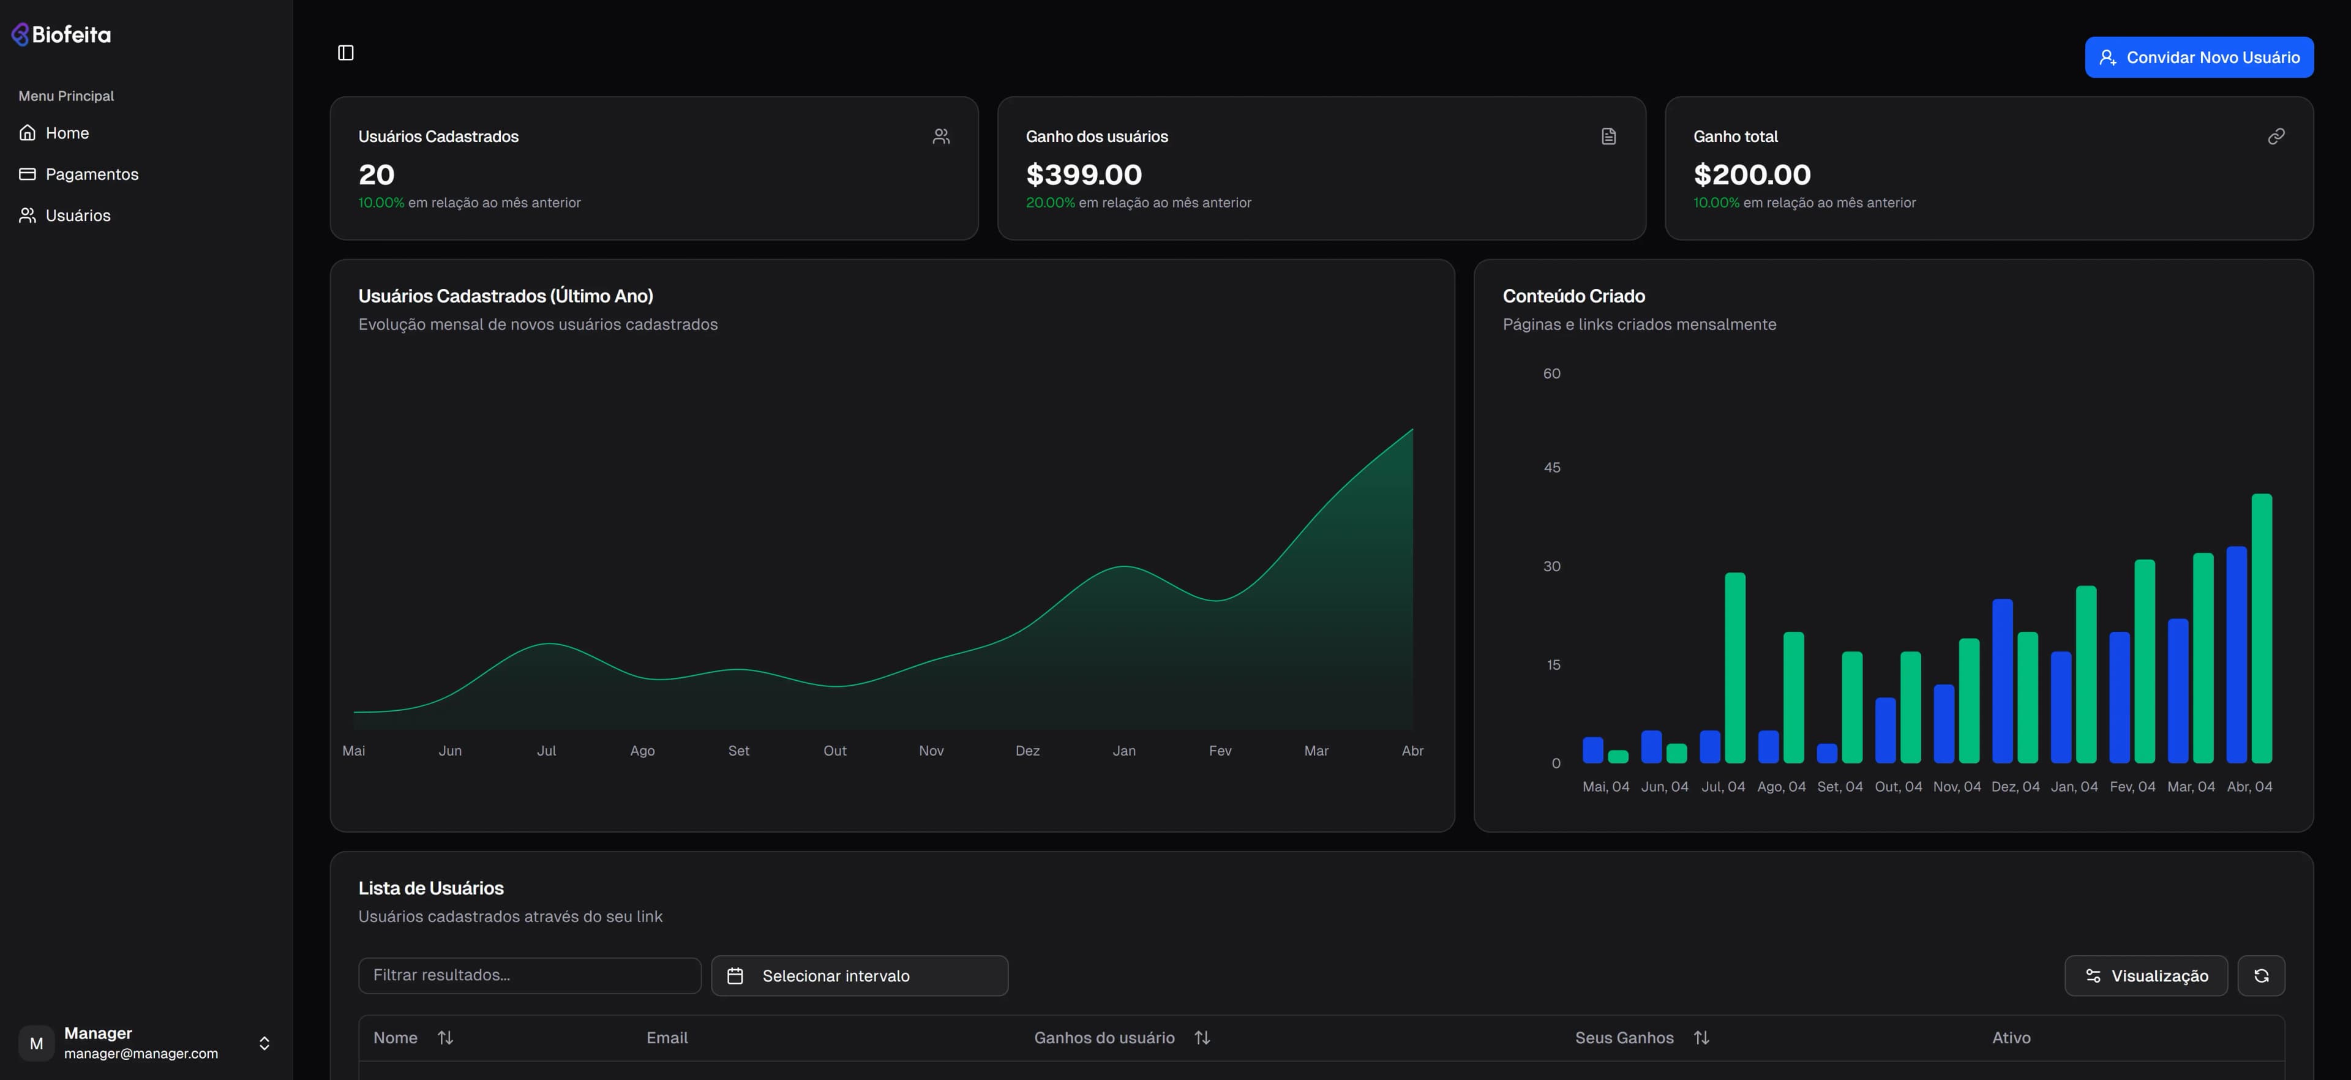2351x1080 pixels.
Task: Click the document icon on Ganho dos usuários card
Action: 1608,135
